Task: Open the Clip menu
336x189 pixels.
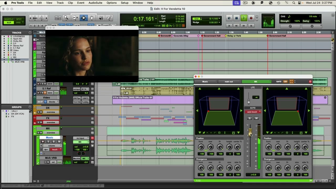Action: point(70,3)
